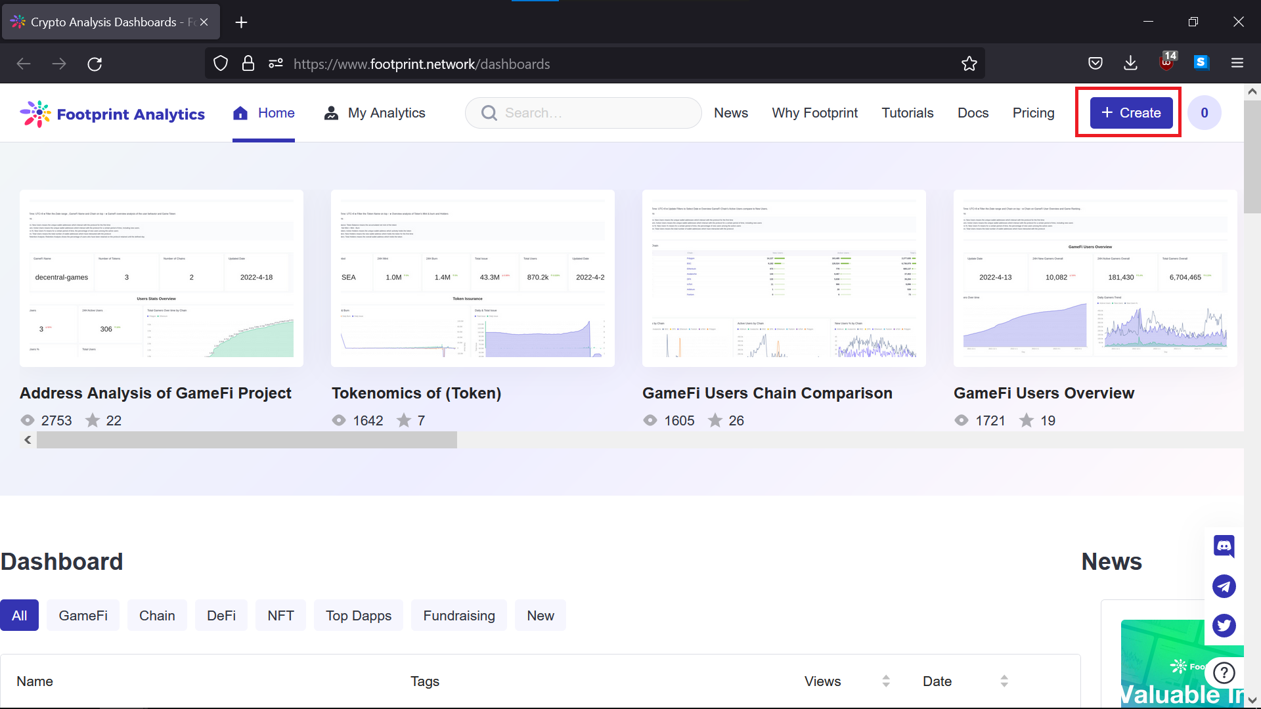Go back in browser history
Image resolution: width=1261 pixels, height=709 pixels.
24,64
